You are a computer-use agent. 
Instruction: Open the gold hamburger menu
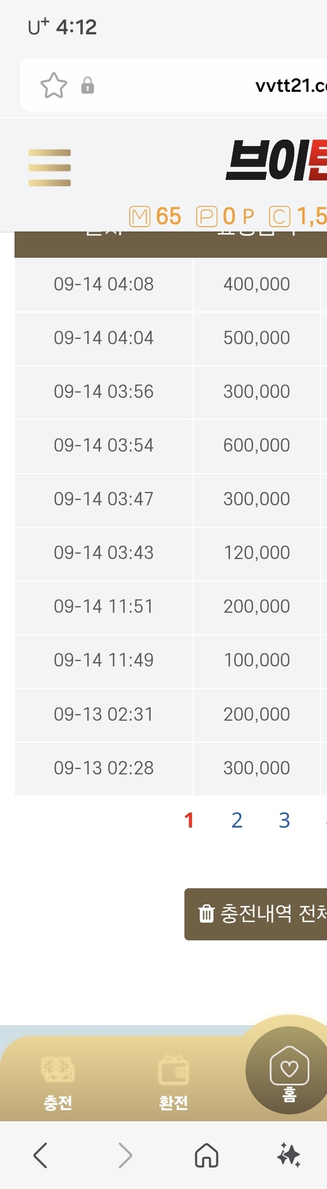coord(49,168)
